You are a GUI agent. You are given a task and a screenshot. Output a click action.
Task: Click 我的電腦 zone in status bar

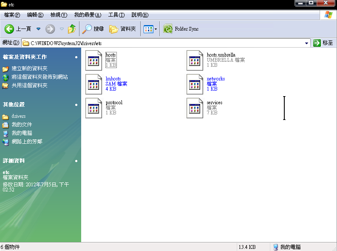coord(287,247)
